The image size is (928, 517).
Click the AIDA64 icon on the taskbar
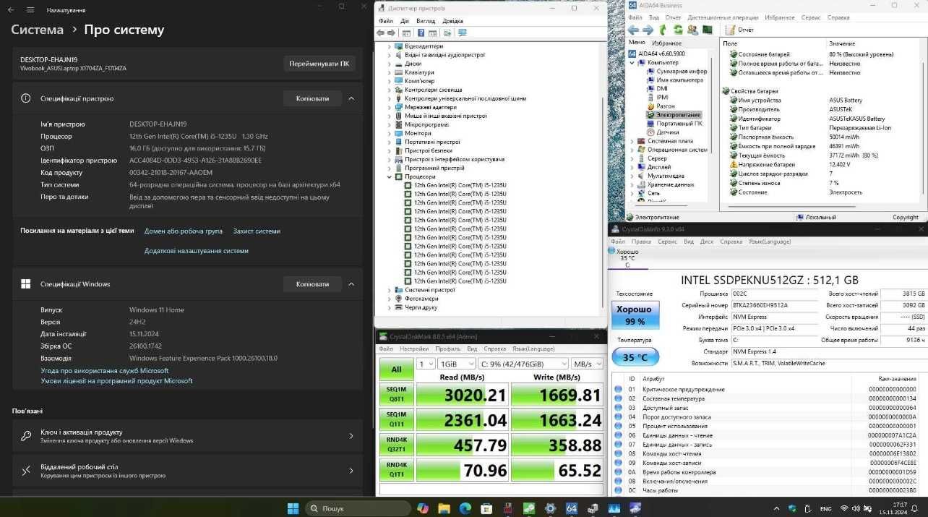click(572, 508)
